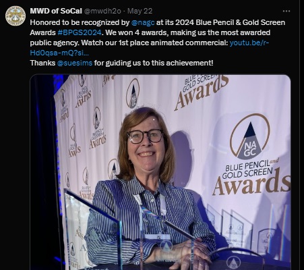Enlarge the attached awards photo
The height and width of the screenshot is (270, 304).
[x=160, y=172]
